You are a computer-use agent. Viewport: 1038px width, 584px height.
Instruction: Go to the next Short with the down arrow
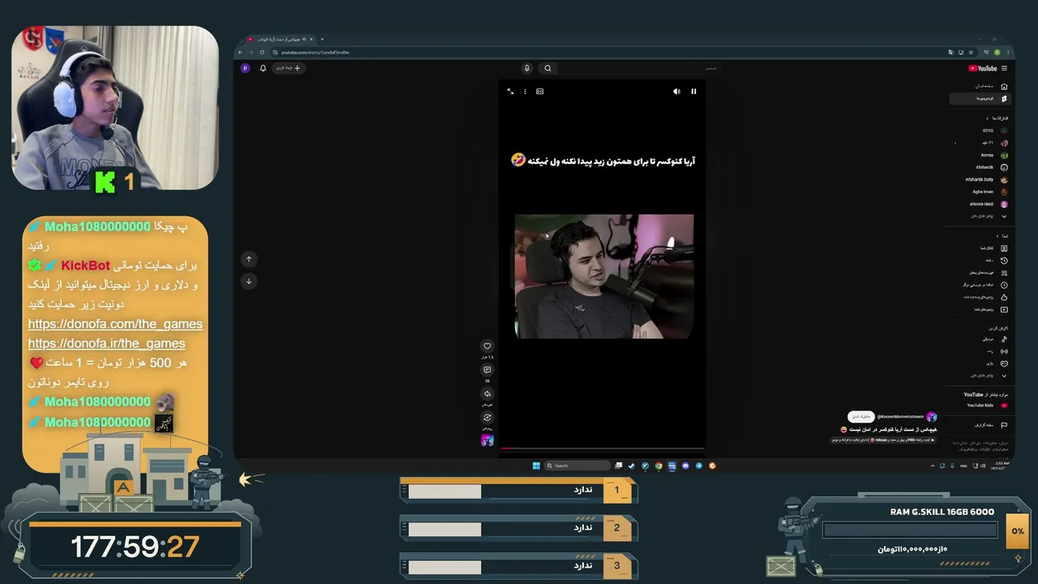click(x=249, y=281)
